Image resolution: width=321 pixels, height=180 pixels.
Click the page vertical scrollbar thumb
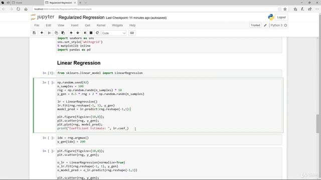318,123
